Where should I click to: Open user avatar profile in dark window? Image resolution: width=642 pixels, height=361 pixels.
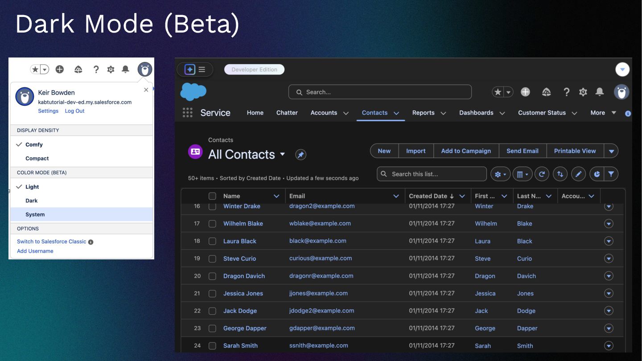pos(621,92)
